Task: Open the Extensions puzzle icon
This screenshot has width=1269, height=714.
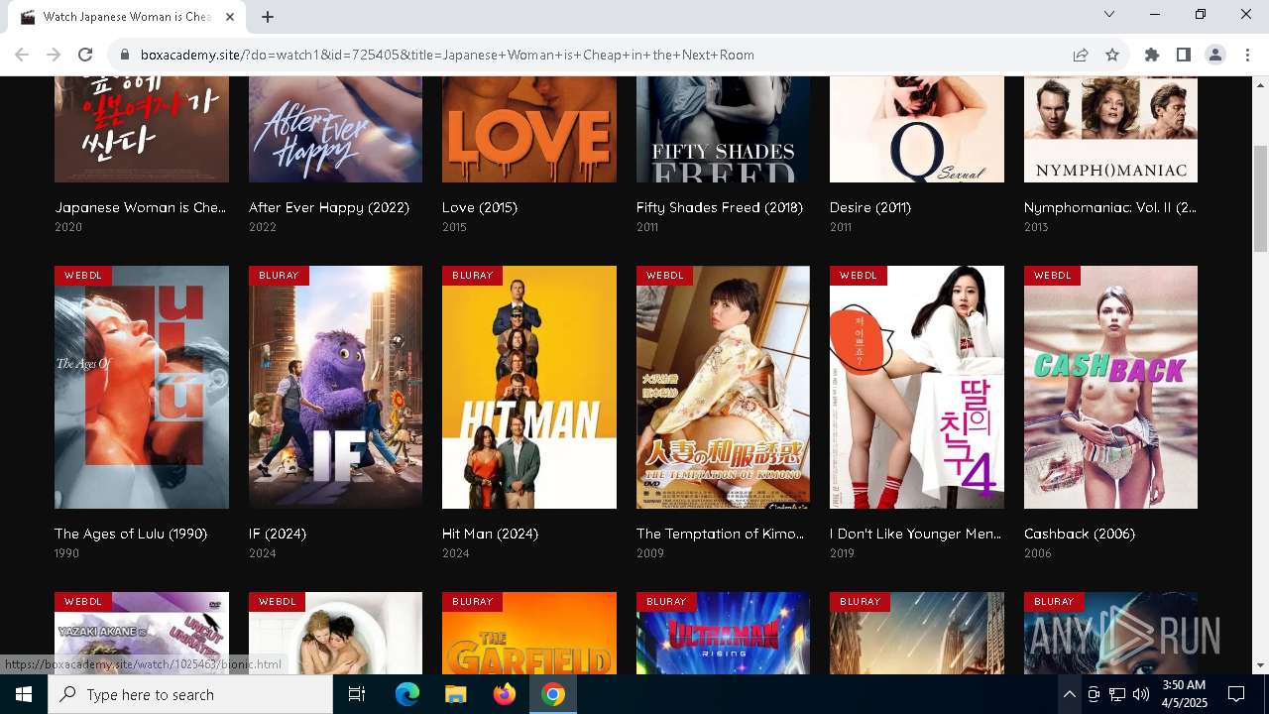Action: 1152,55
